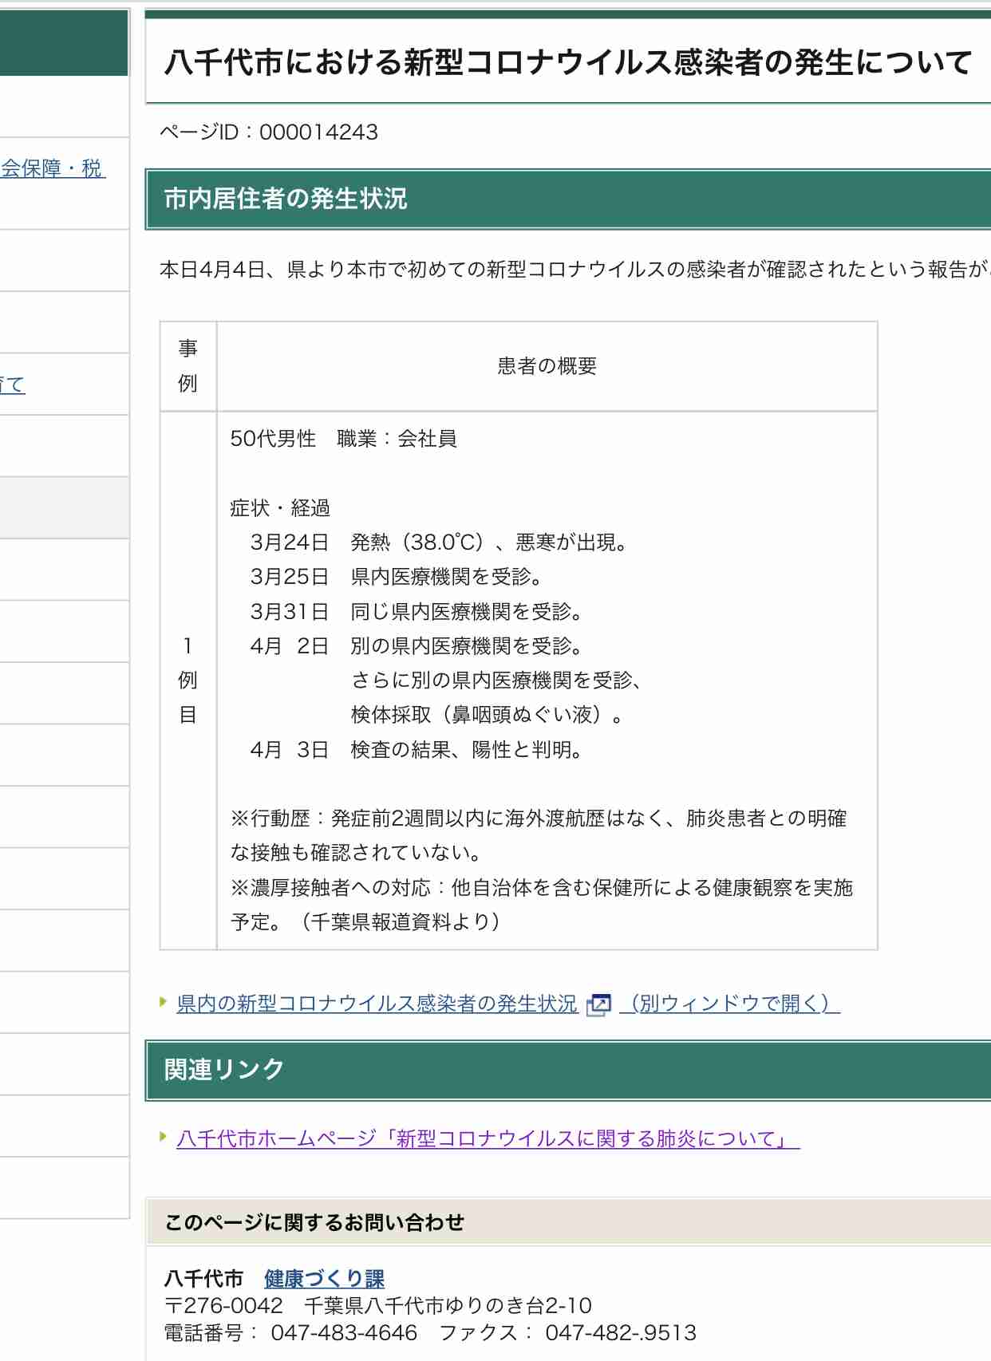Click the 3月31日 同じ県内医療機関を受診 entry
Screen dimensions: 991x1361
click(419, 612)
